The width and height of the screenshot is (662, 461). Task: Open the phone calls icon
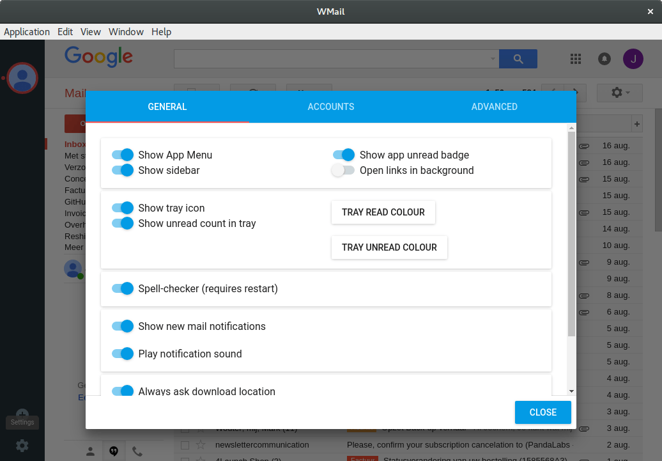coord(137,451)
